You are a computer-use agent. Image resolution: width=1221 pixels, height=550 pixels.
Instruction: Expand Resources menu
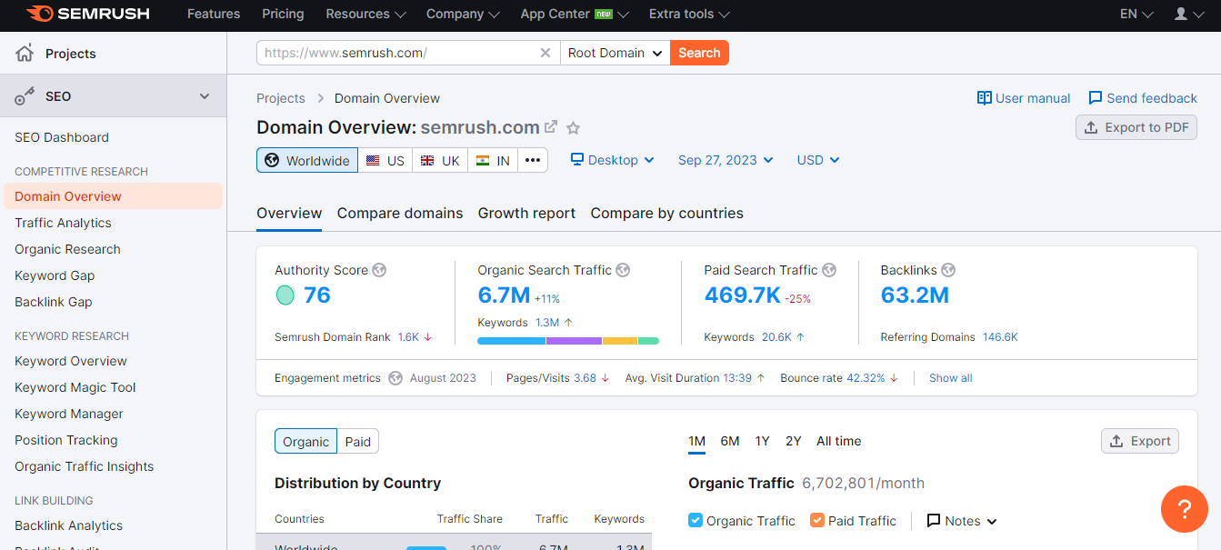click(366, 14)
